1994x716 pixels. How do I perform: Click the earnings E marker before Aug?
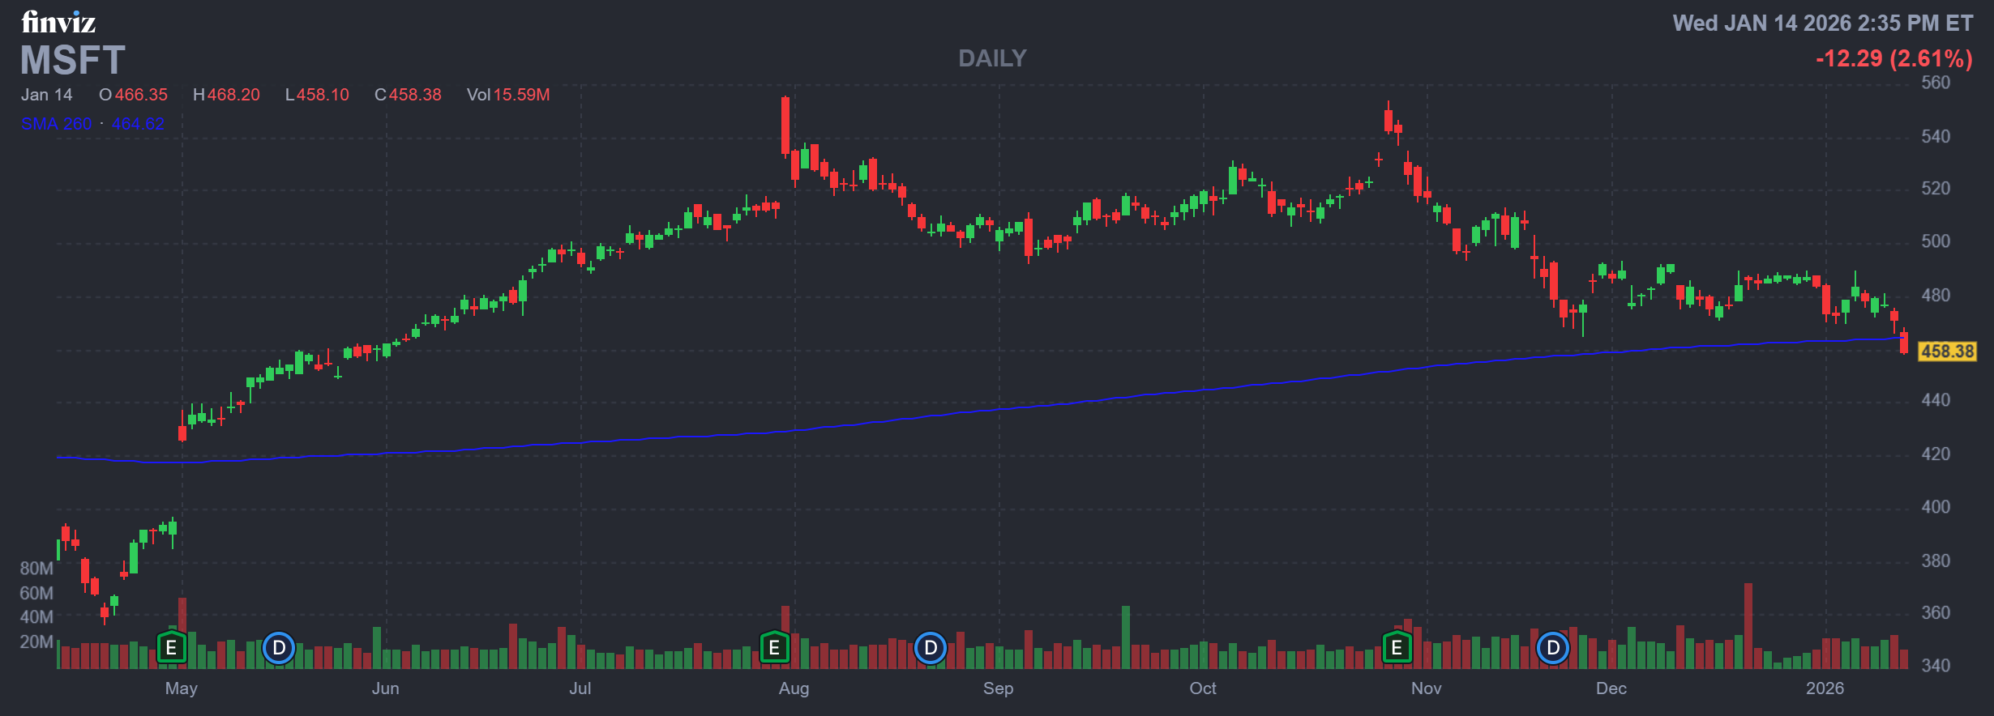point(774,648)
